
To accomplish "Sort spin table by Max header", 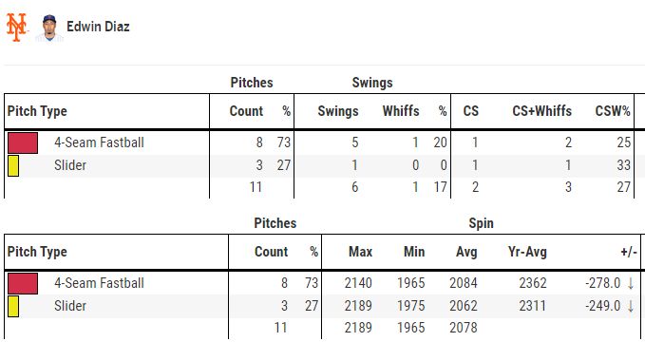I will 360,252.
